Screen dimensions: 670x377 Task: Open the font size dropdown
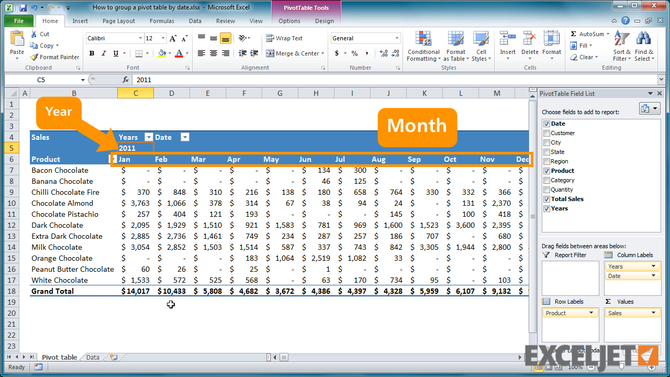pyautogui.click(x=163, y=38)
